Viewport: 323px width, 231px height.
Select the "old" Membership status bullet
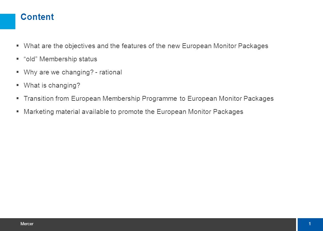click(x=60, y=59)
